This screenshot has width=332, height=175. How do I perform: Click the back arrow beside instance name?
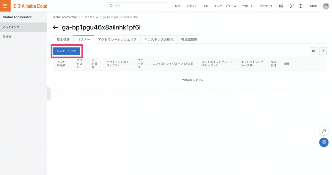[56, 27]
